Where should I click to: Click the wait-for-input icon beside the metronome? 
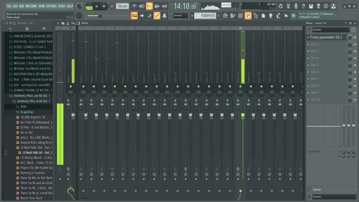pyautogui.click(x=142, y=6)
